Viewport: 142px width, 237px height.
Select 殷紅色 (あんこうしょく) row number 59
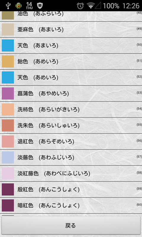pyautogui.click(x=71, y=189)
